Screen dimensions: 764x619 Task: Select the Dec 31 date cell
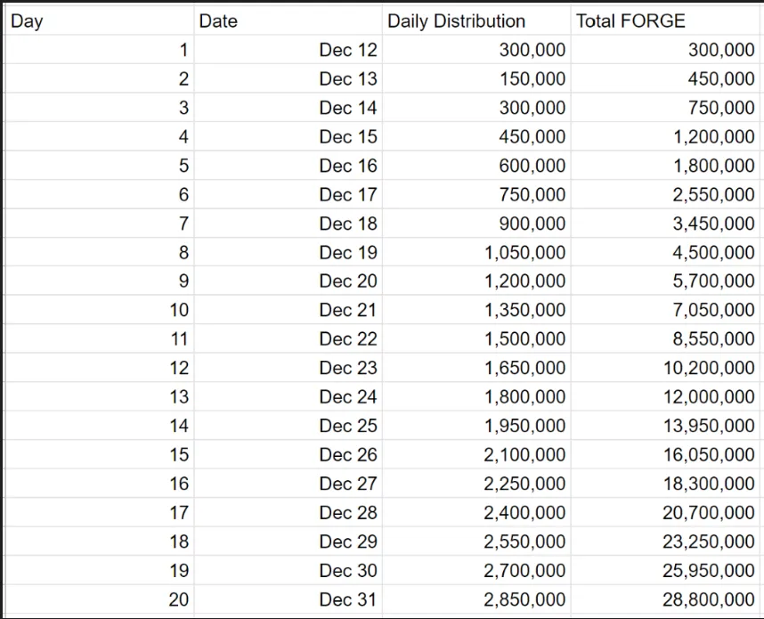click(288, 599)
